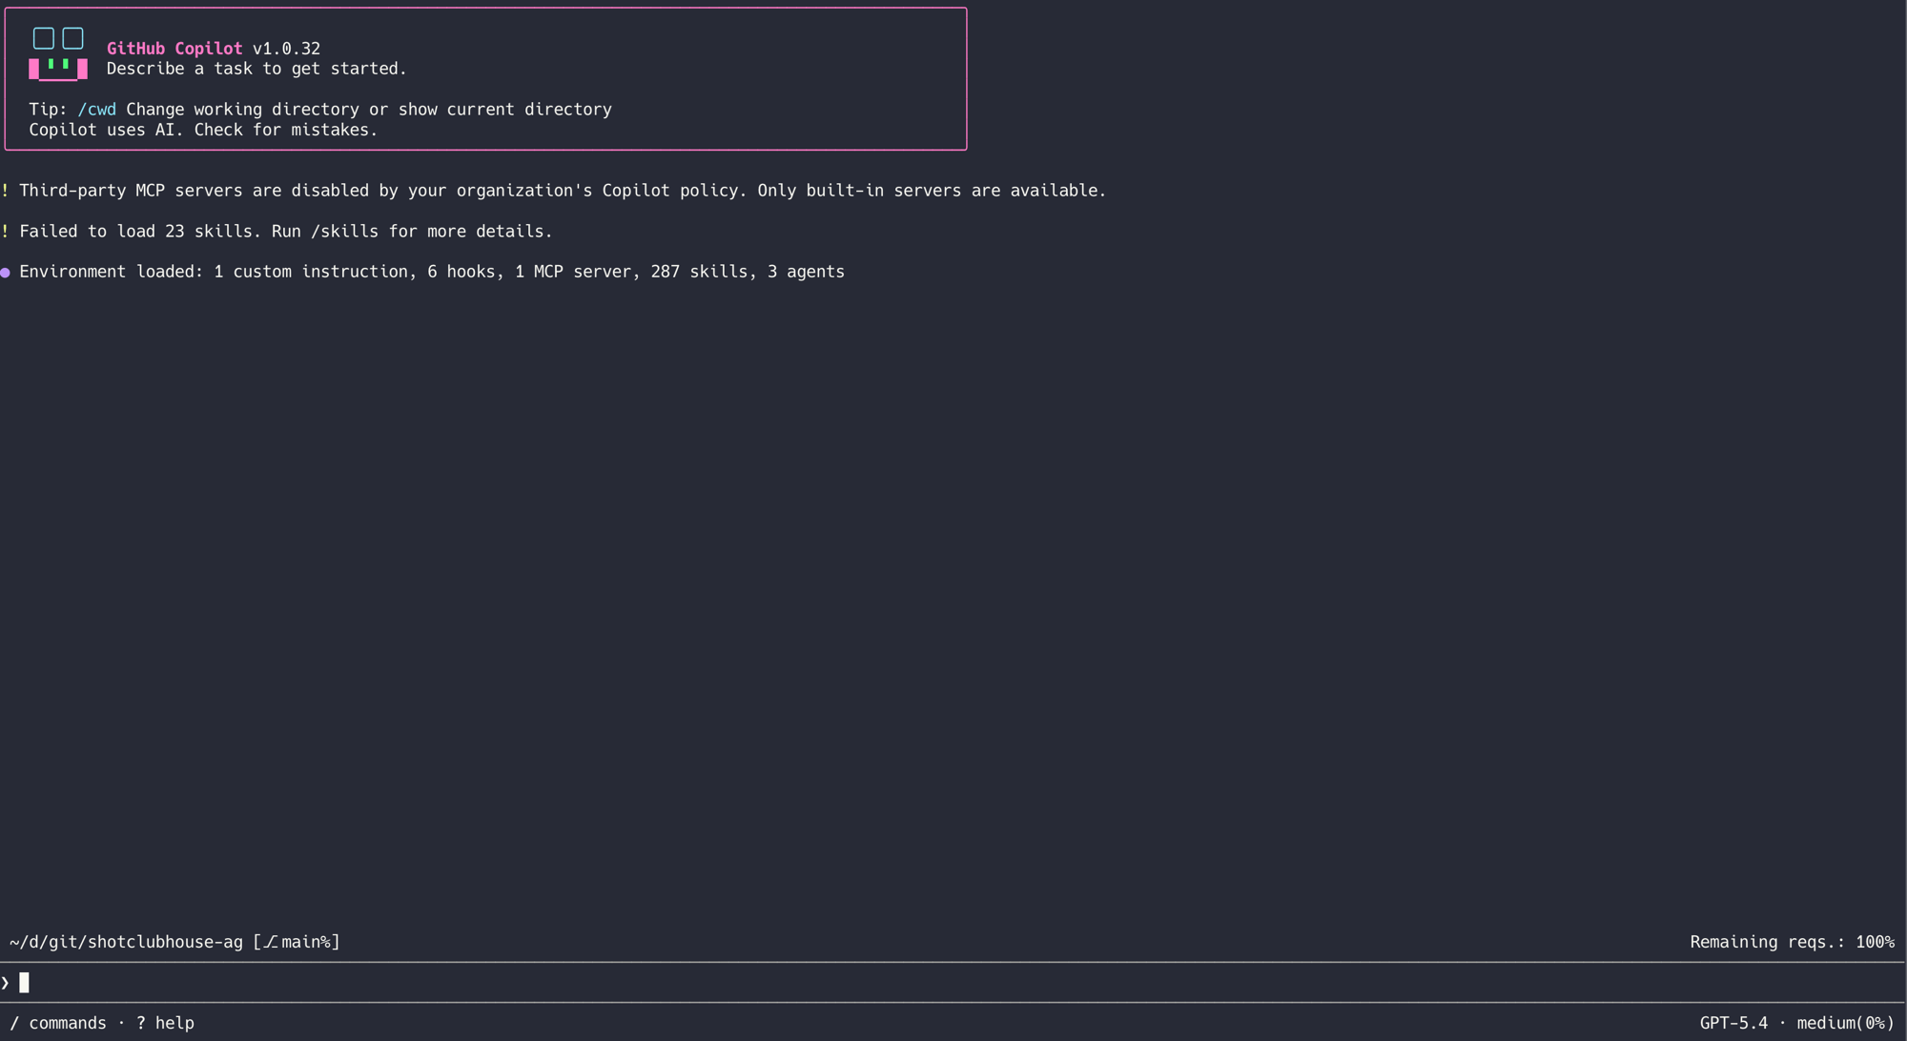
Task: Select the GPT-5.4 model label
Action: [x=1735, y=1022]
